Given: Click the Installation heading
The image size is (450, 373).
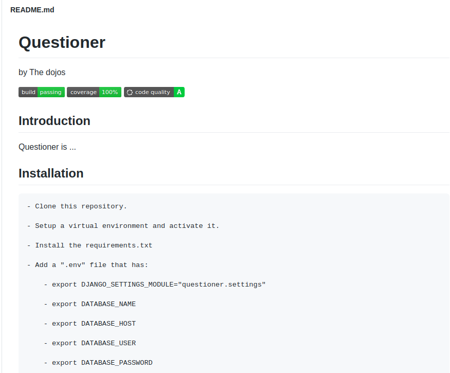Looking at the screenshot, I should coord(51,173).
